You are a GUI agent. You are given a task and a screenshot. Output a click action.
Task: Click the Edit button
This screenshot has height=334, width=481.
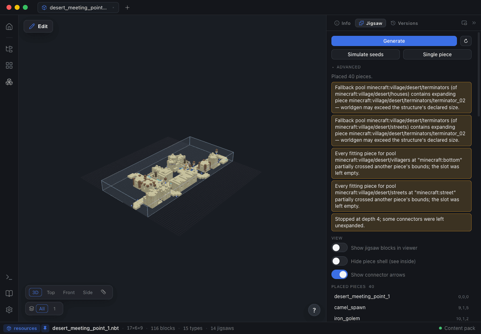tap(38, 26)
